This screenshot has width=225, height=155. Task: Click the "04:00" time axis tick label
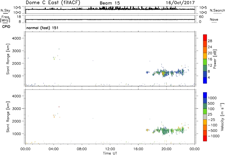point(53,149)
